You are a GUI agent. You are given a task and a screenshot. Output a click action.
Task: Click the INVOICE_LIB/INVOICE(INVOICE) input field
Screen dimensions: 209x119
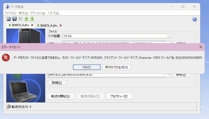pos(107,75)
